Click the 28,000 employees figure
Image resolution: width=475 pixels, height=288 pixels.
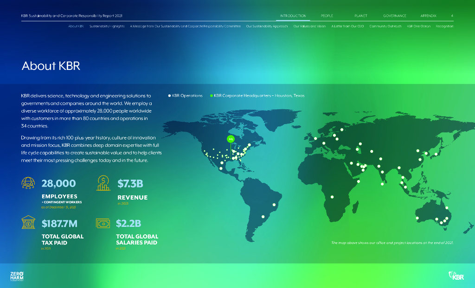(58, 183)
